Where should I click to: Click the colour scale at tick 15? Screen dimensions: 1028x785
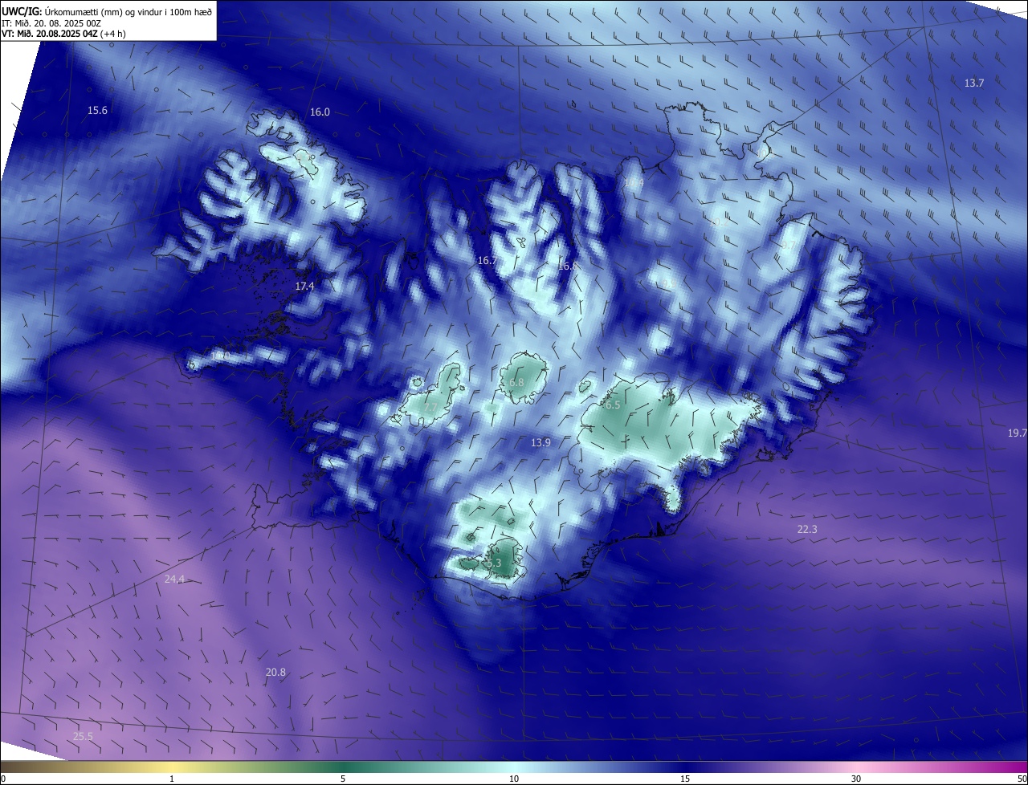(685, 779)
